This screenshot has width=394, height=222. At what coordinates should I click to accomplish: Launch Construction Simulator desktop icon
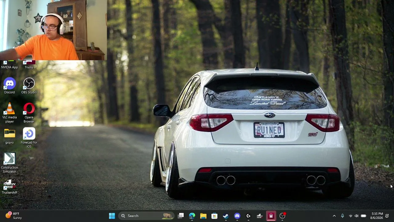[x=10, y=163]
